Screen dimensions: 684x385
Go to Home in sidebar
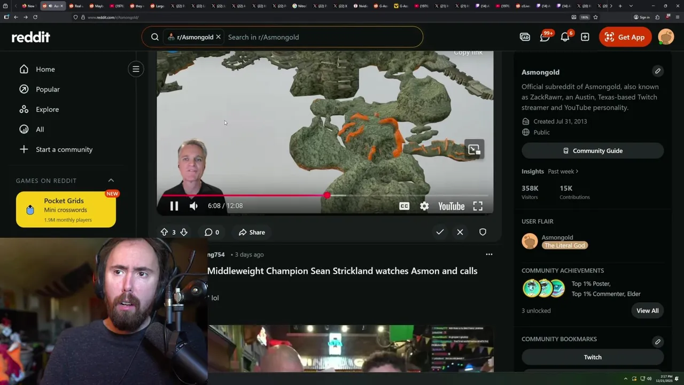pos(45,69)
